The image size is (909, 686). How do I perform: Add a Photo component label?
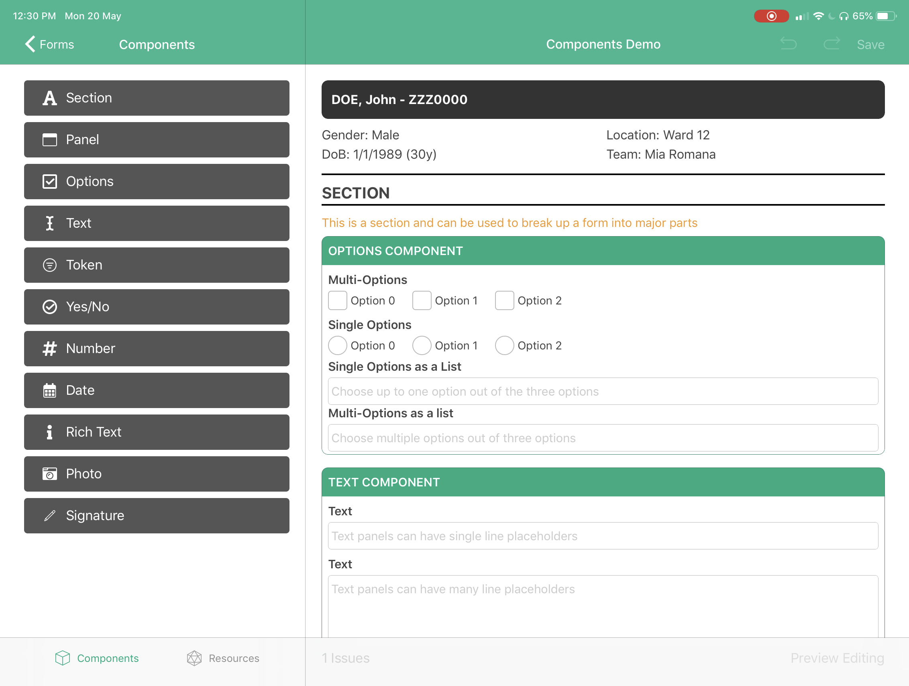tap(84, 474)
